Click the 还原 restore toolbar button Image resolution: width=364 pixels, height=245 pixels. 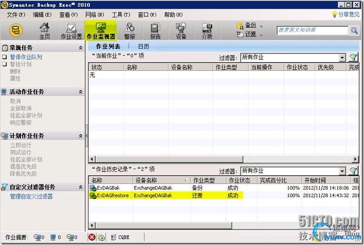[x=246, y=34]
